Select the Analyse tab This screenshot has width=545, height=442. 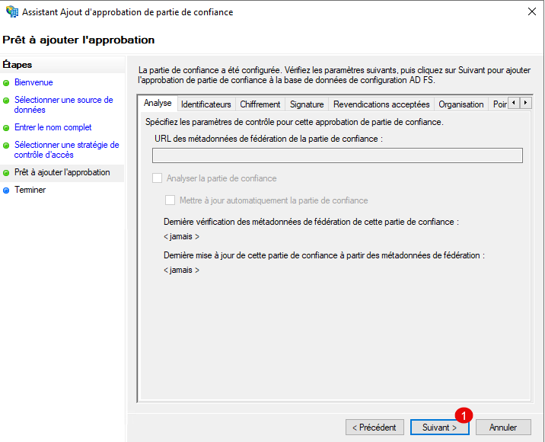click(158, 104)
